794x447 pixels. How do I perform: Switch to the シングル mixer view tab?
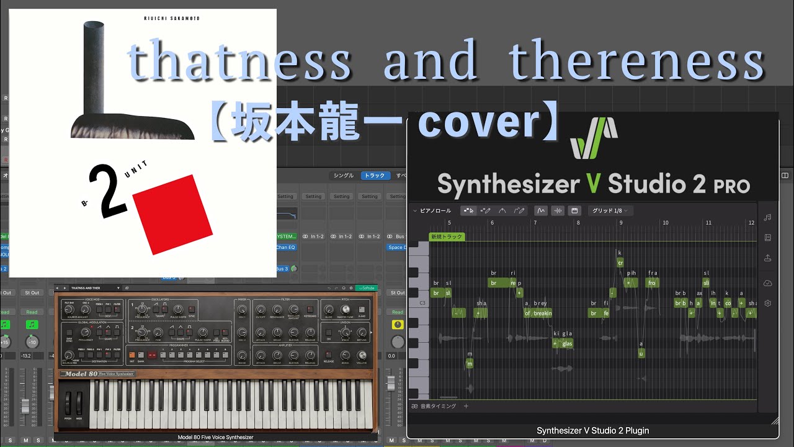click(343, 176)
